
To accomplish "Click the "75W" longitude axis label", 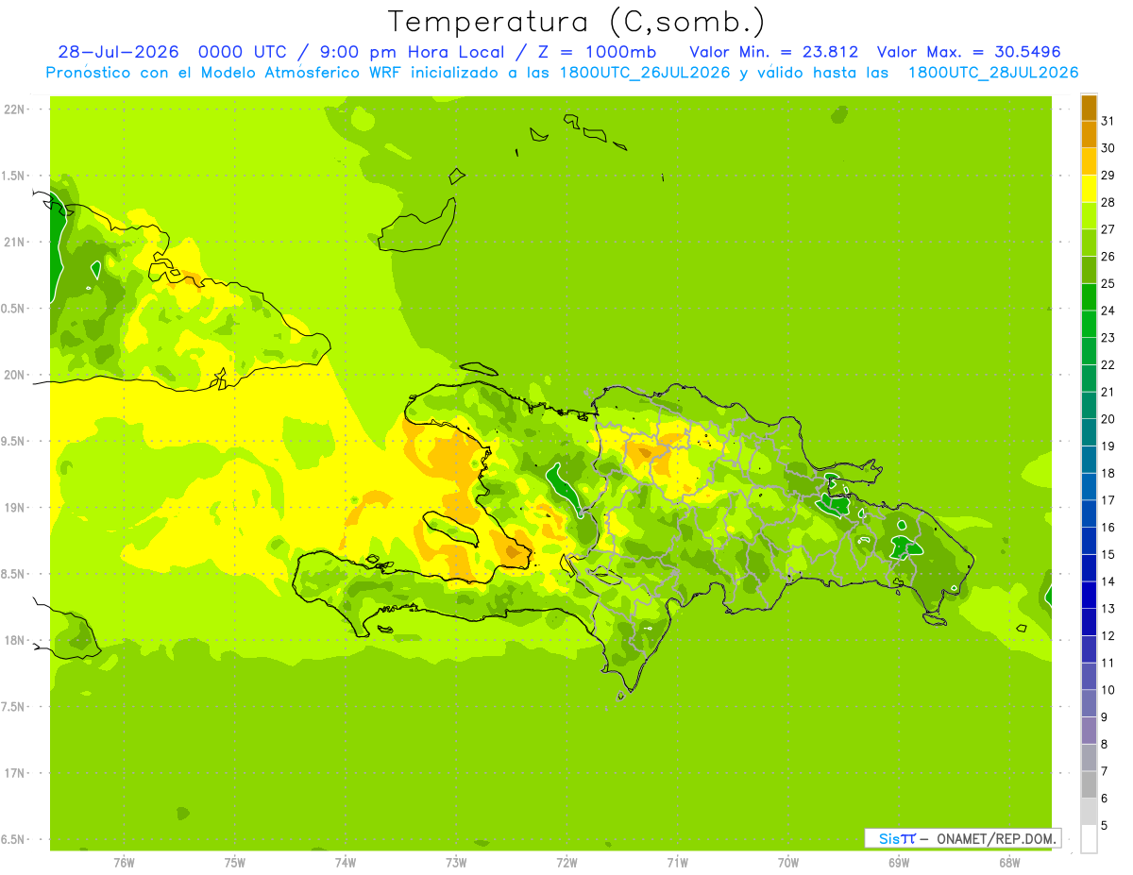I will click(235, 863).
